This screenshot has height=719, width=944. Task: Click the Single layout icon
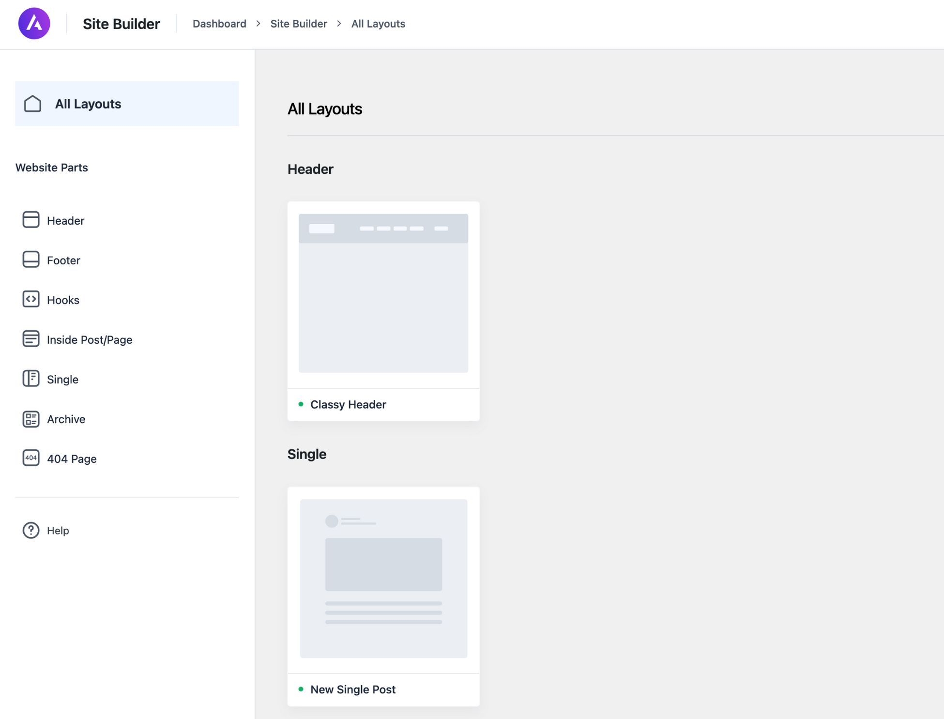click(x=31, y=379)
